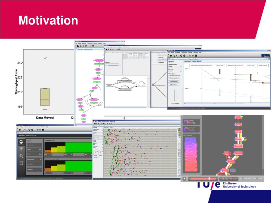Viewport: 271px width, 203px height.
Task: Click Remove isolated nodes button
Action: coord(113,65)
